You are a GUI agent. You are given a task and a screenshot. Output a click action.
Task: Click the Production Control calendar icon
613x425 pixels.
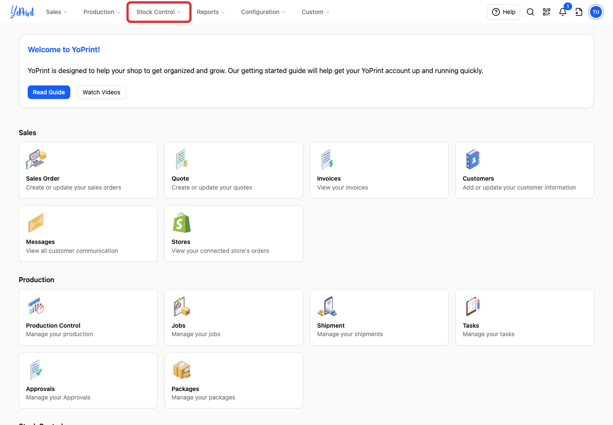pos(36,306)
